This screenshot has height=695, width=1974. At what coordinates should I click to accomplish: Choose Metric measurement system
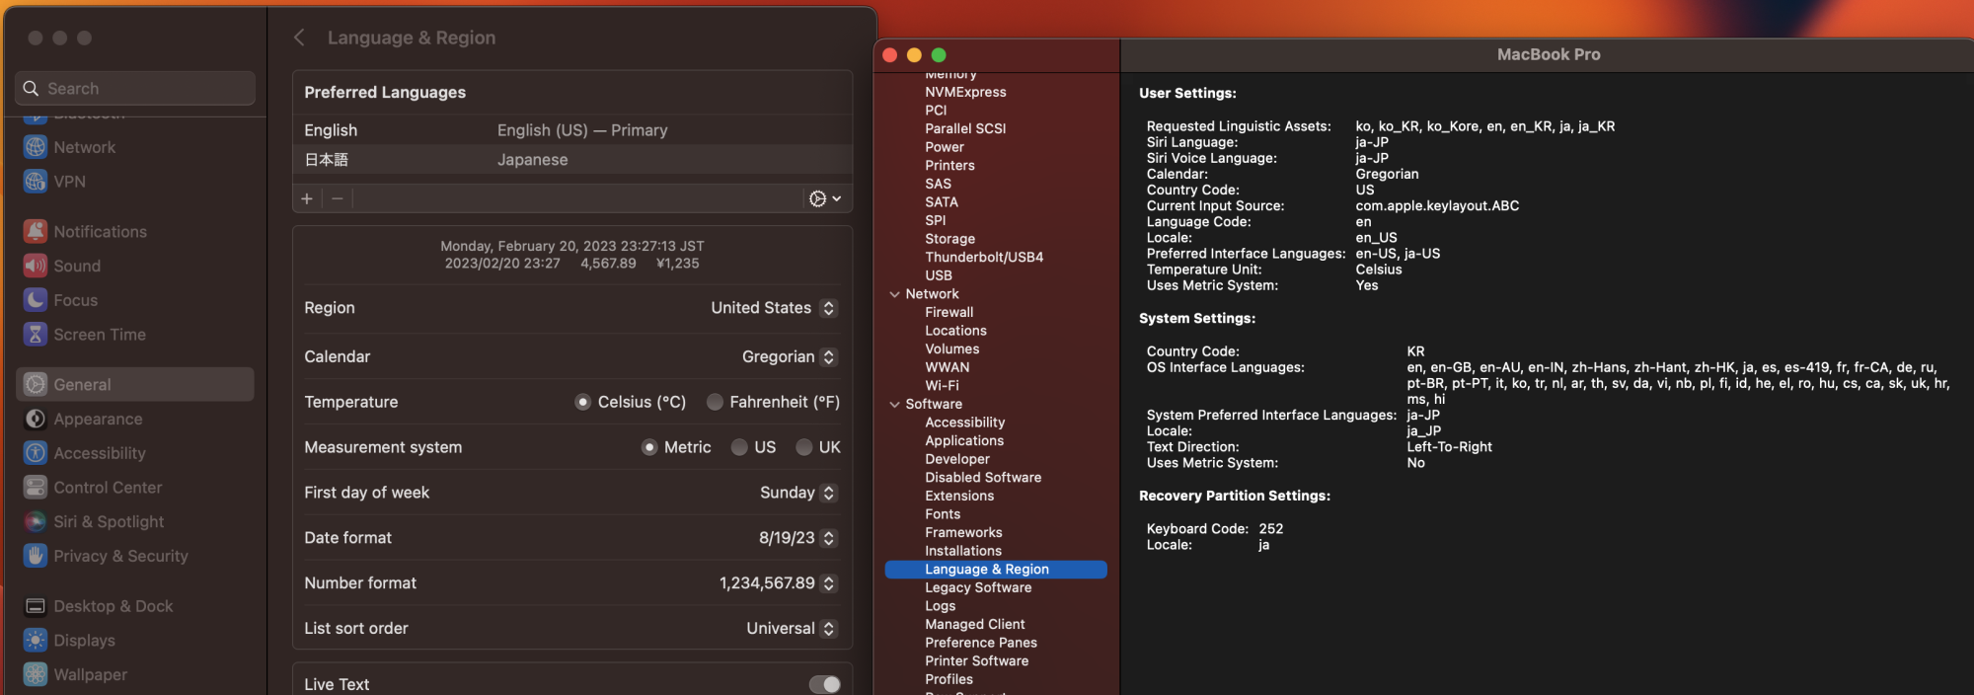click(649, 447)
